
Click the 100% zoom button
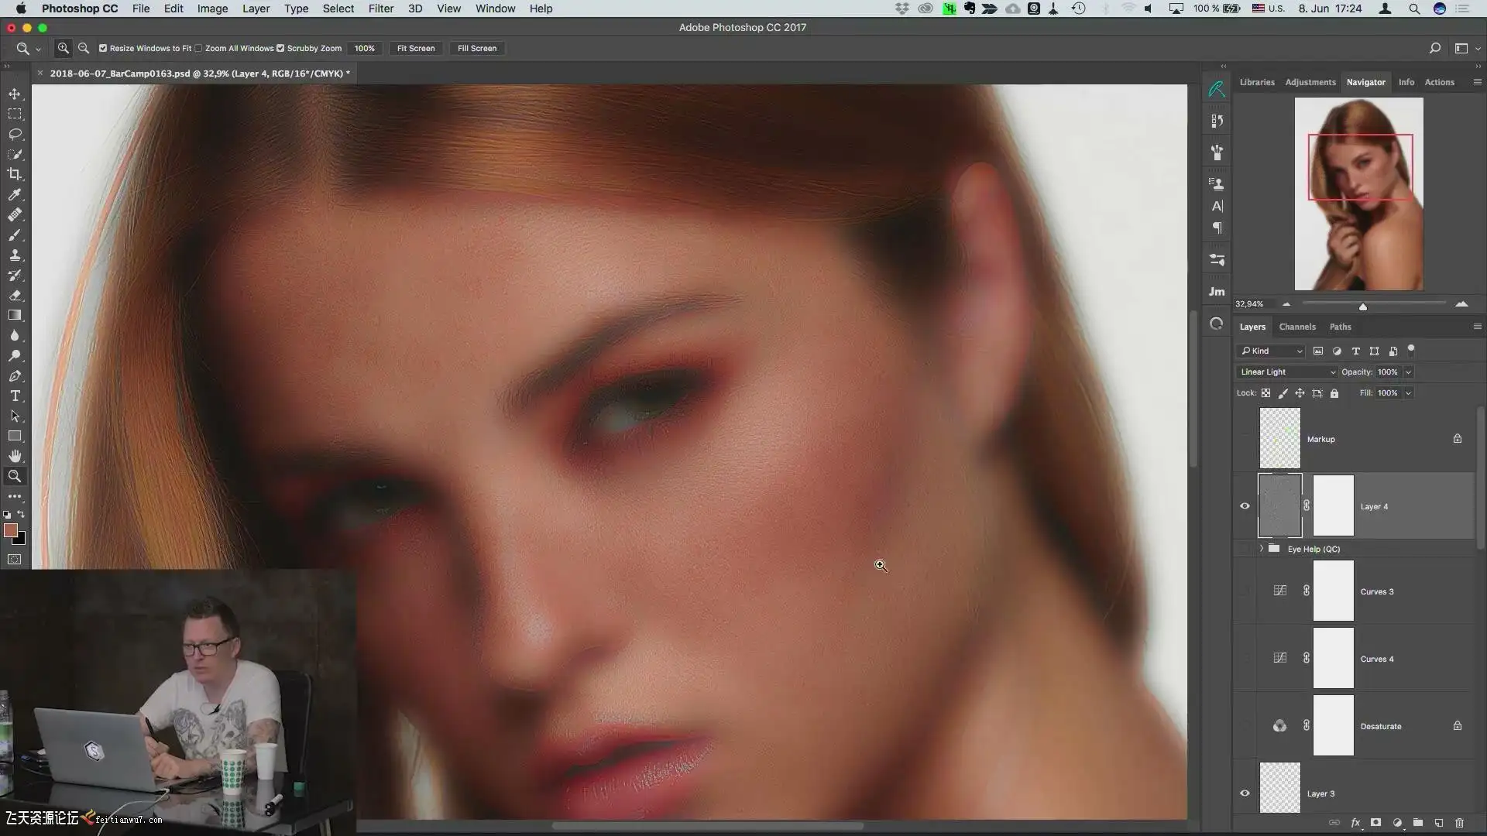[x=365, y=48]
